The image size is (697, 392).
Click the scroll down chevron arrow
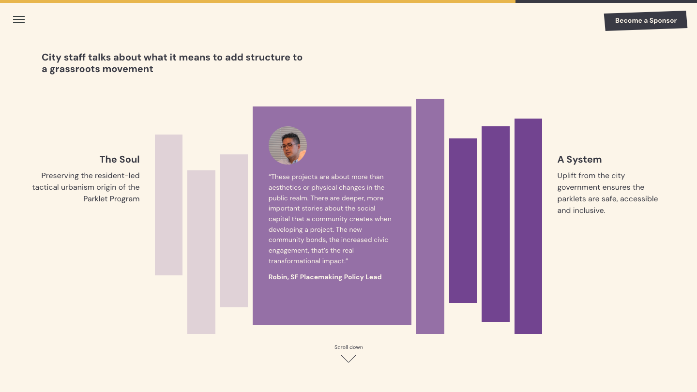(348, 359)
